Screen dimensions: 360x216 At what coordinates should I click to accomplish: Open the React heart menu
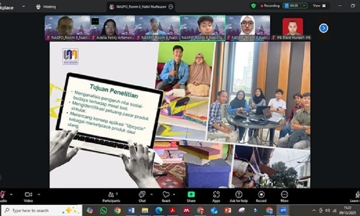166,197
